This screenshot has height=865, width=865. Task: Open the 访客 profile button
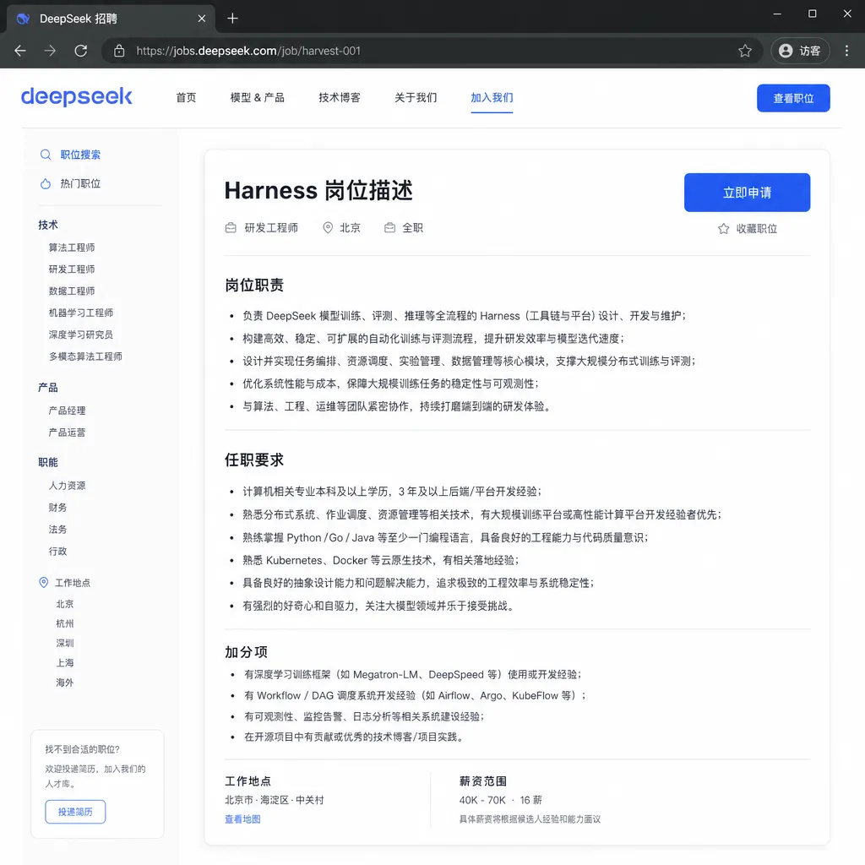[800, 51]
